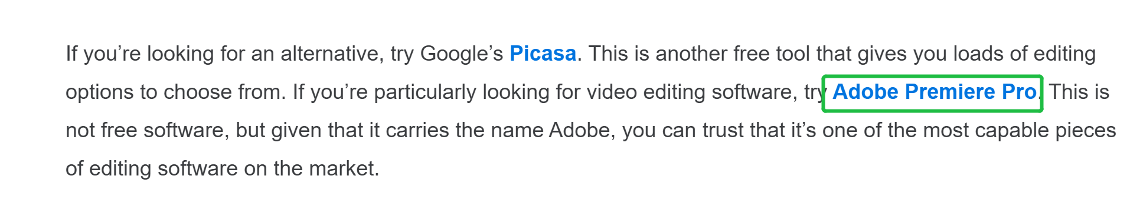Follow the Adobe Premiere Pro link
The width and height of the screenshot is (1130, 222).
[x=934, y=92]
